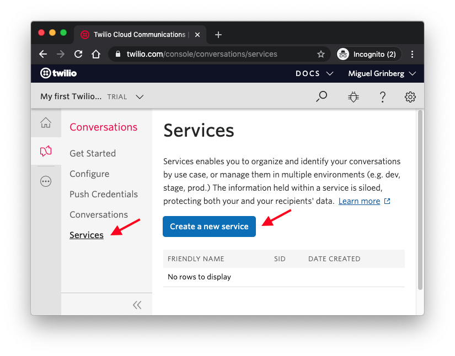Viewport: 455px width, 356px height.
Task: Select the Conversations product icon in sidebar
Action: [x=46, y=151]
